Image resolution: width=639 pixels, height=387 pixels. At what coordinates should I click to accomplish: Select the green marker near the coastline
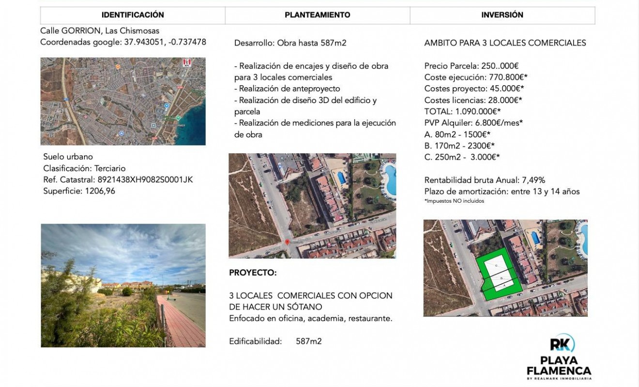[x=178, y=118]
